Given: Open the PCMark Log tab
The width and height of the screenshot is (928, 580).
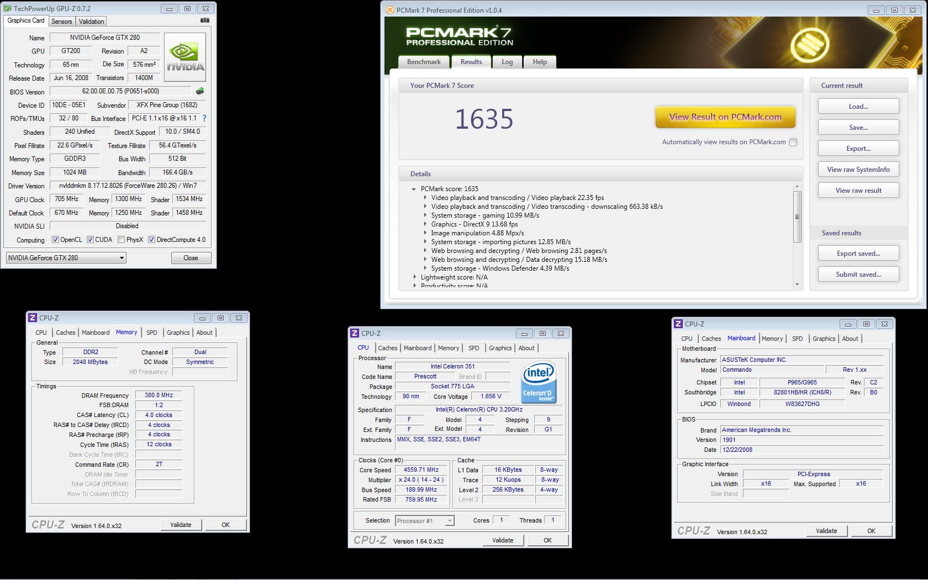Looking at the screenshot, I should click(x=507, y=62).
